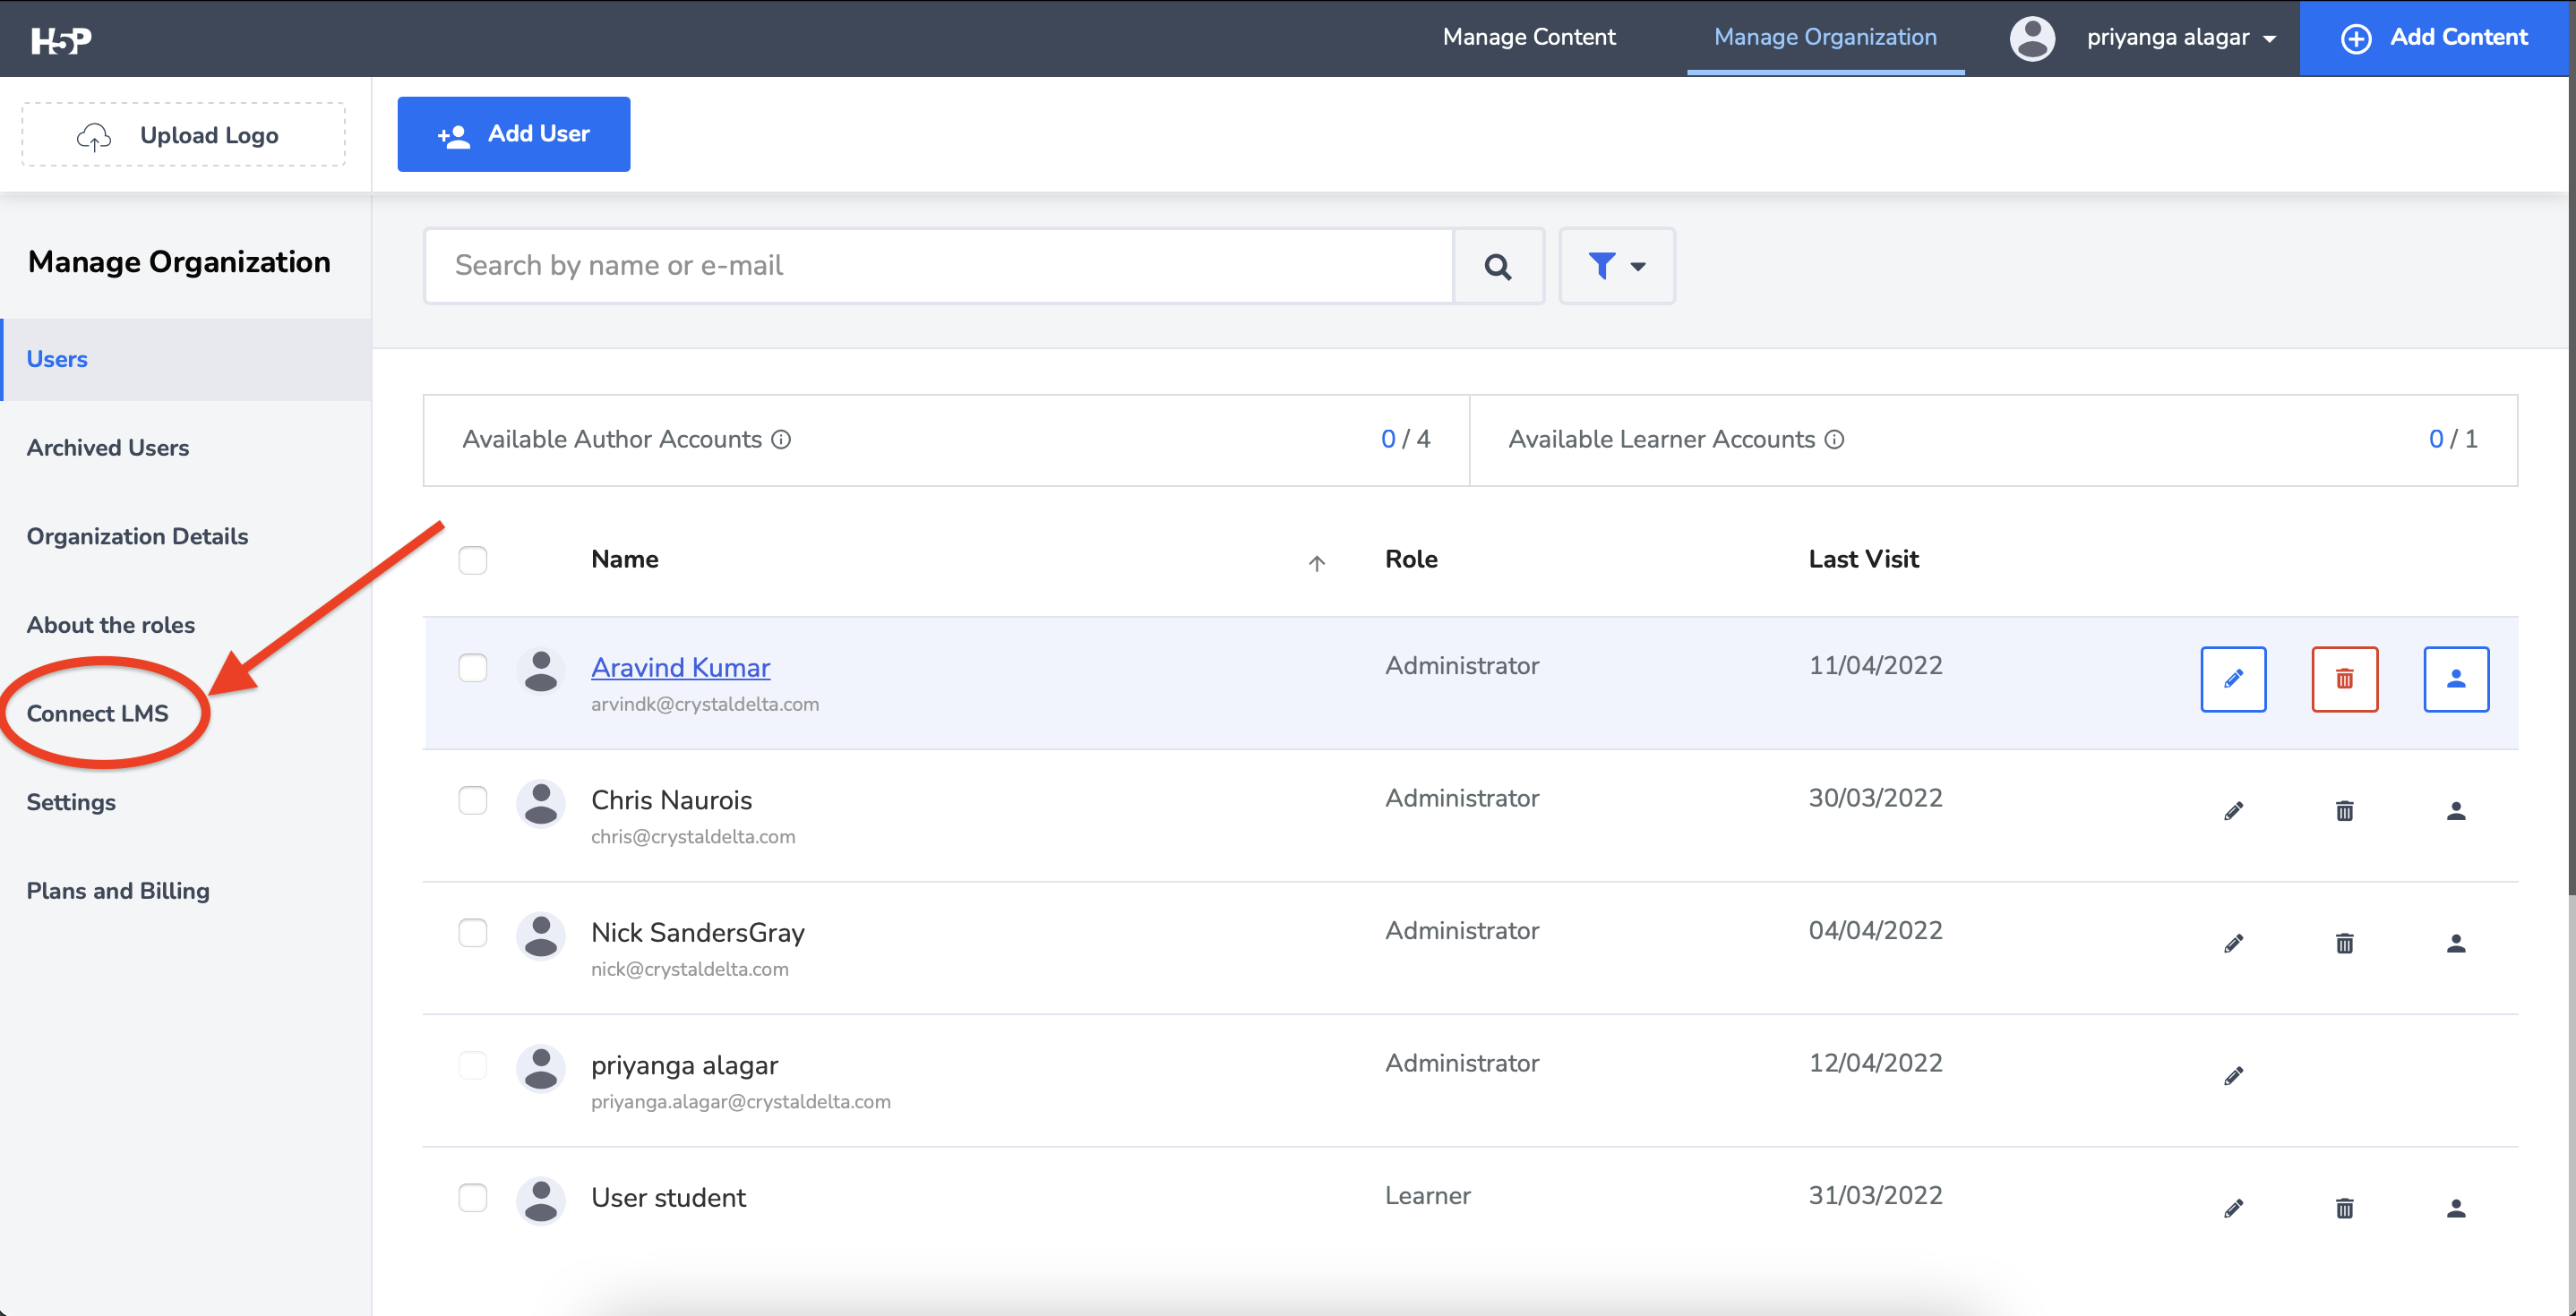This screenshot has width=2576, height=1316.
Task: Click the H5P logo in header
Action: coord(61,39)
